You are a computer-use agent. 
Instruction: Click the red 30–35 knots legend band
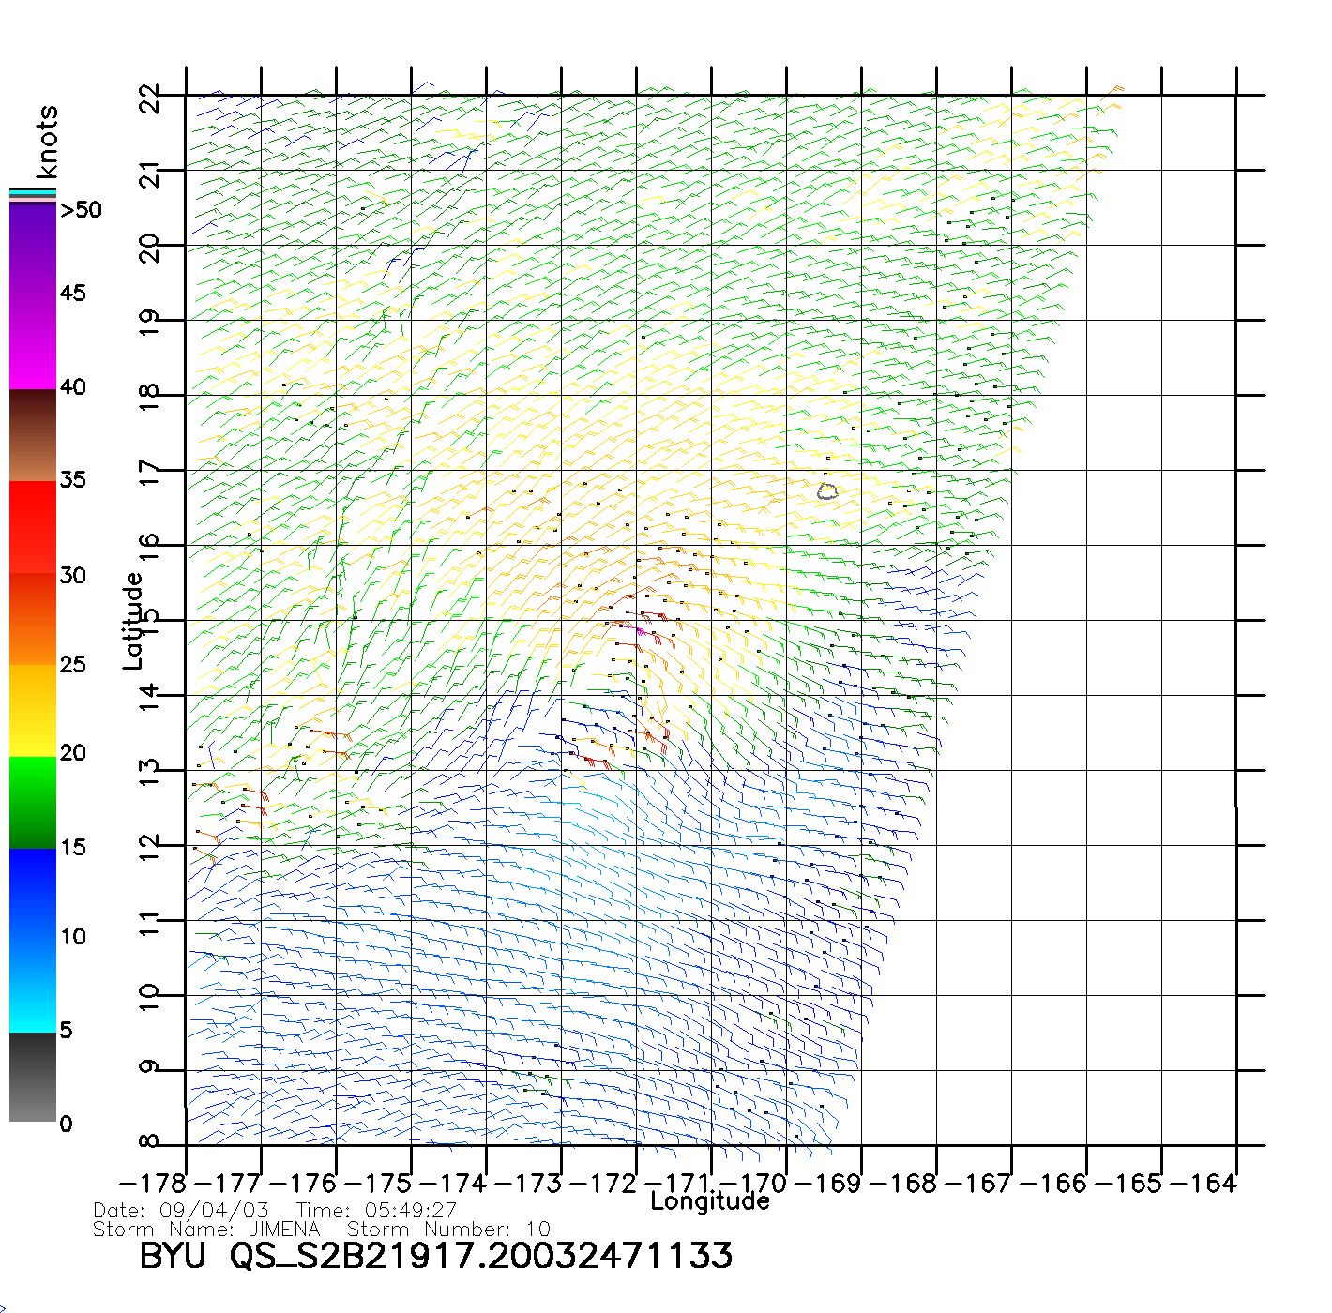(33, 527)
